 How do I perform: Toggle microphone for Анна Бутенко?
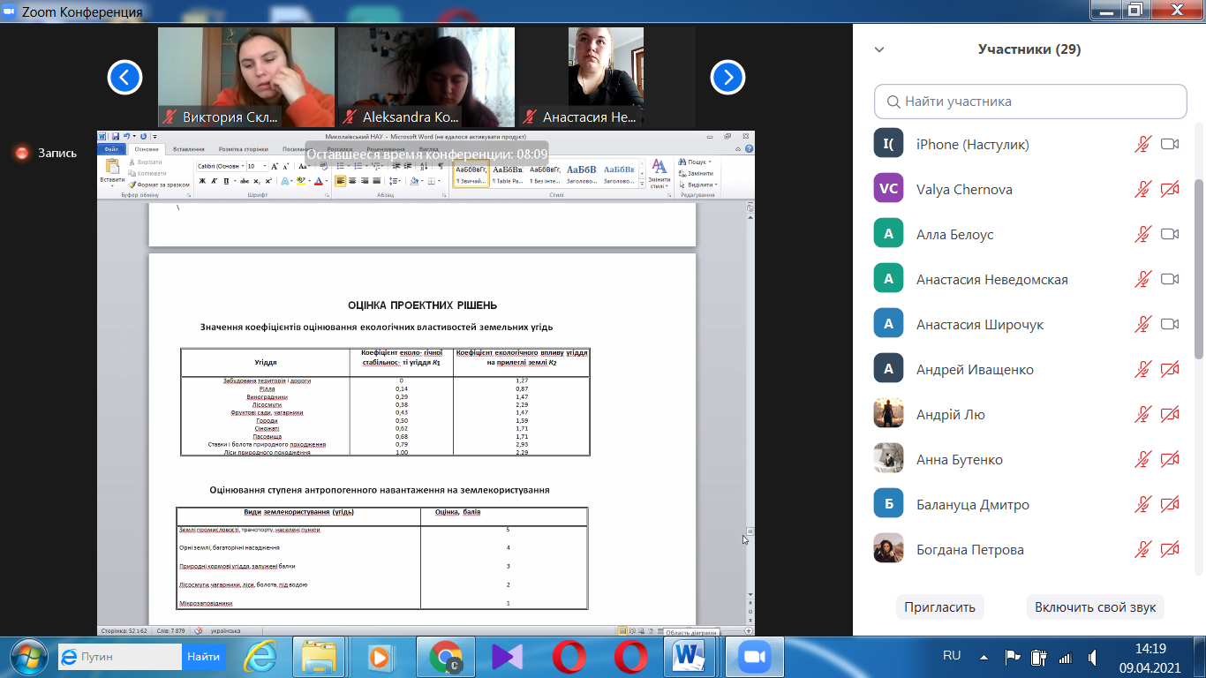point(1142,459)
